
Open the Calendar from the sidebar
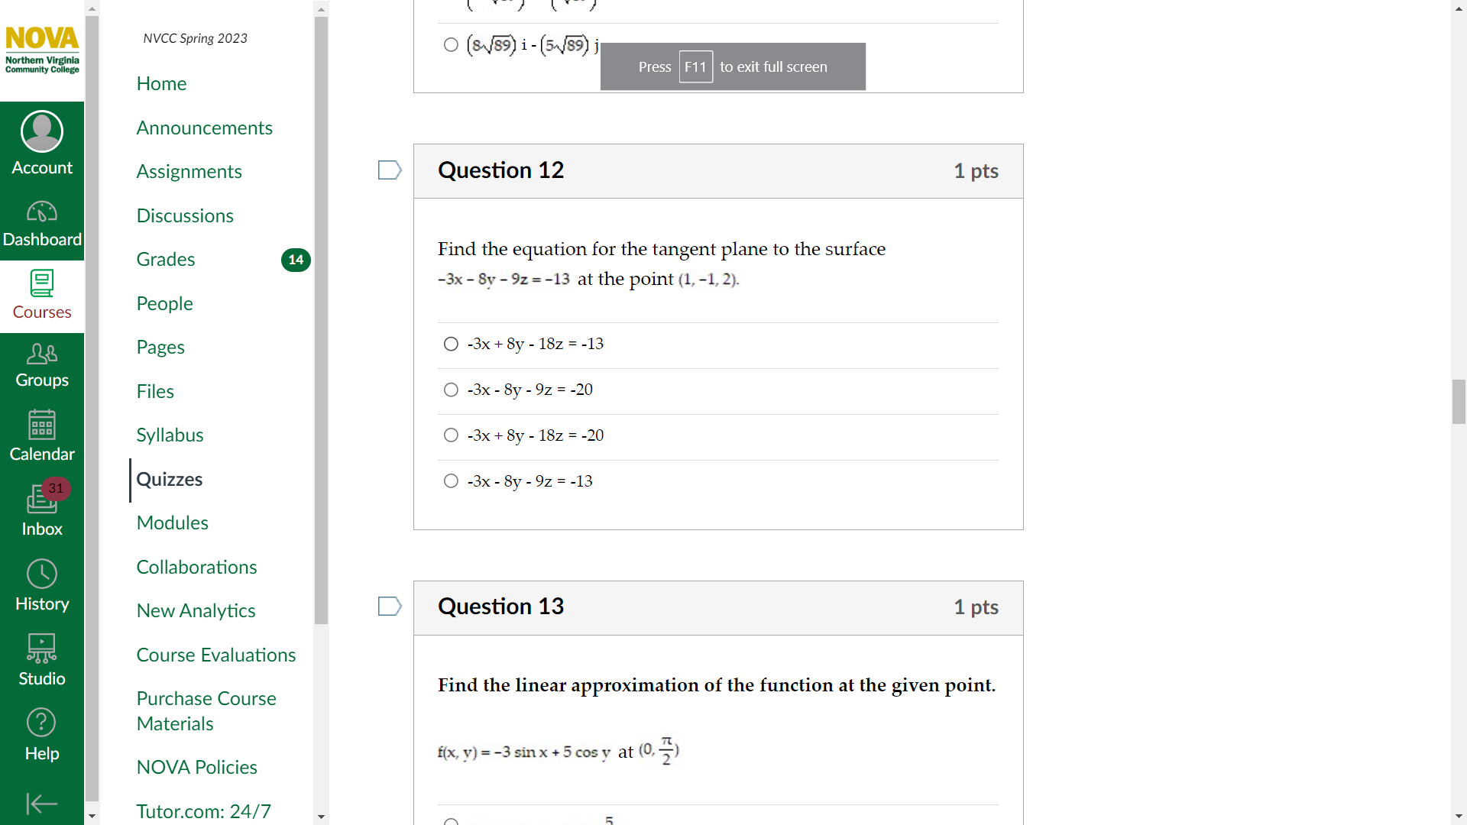[42, 435]
